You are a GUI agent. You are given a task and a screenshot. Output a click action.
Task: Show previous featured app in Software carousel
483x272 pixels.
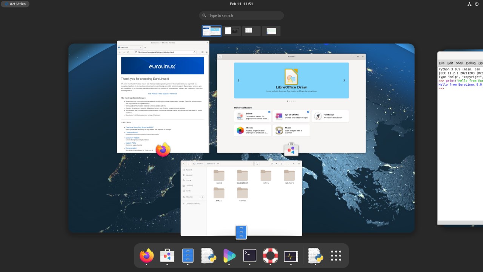coord(238,80)
